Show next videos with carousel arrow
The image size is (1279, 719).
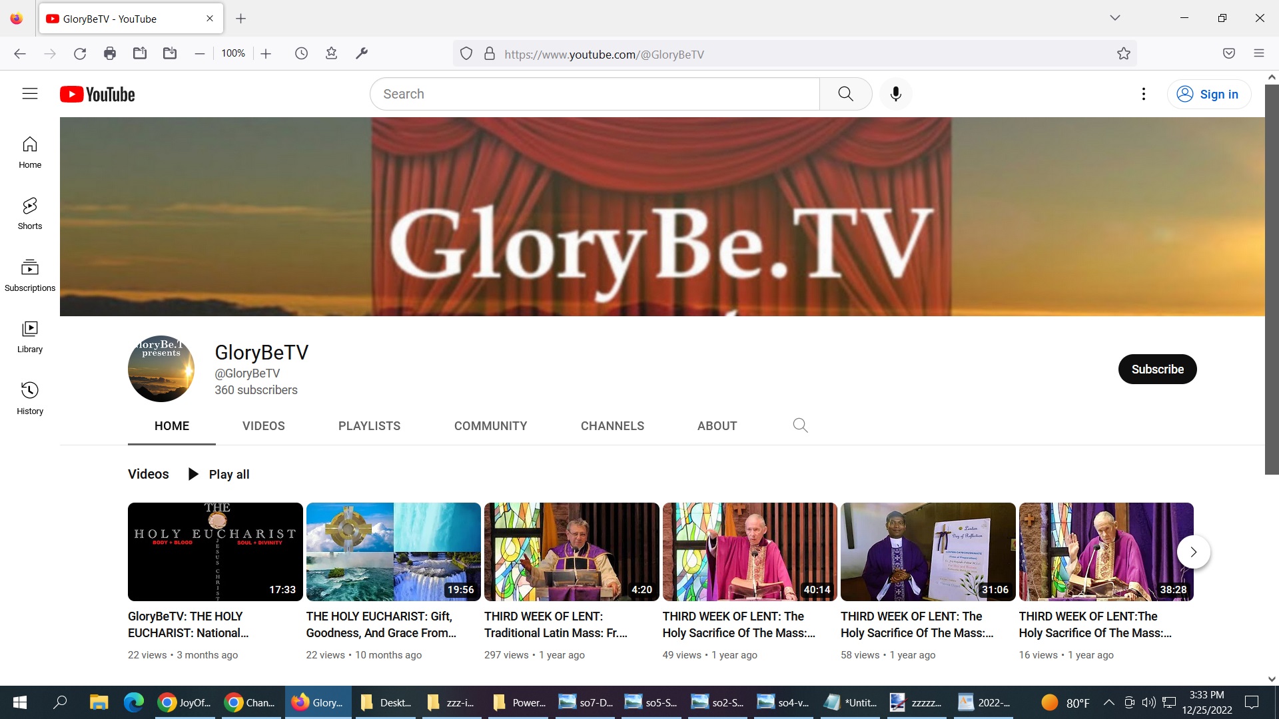coord(1193,552)
